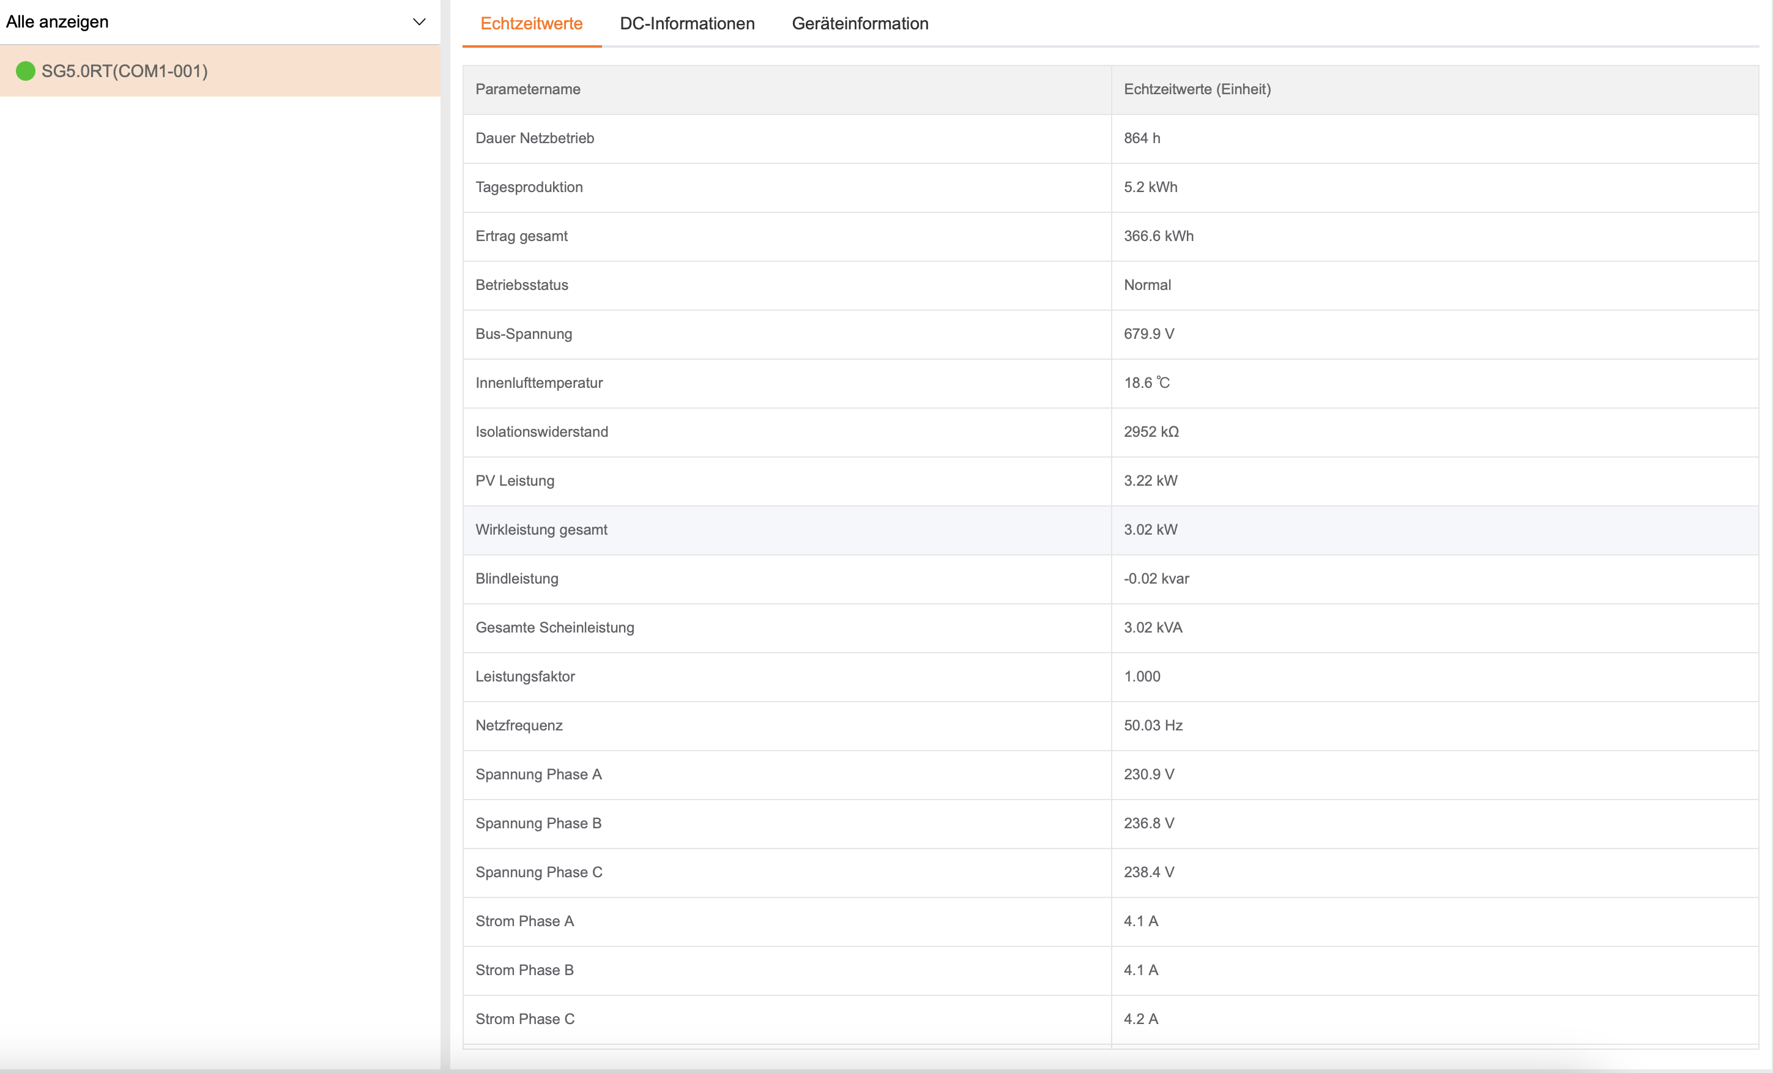The width and height of the screenshot is (1773, 1073).
Task: Click the Parametername column header
Action: tap(527, 89)
